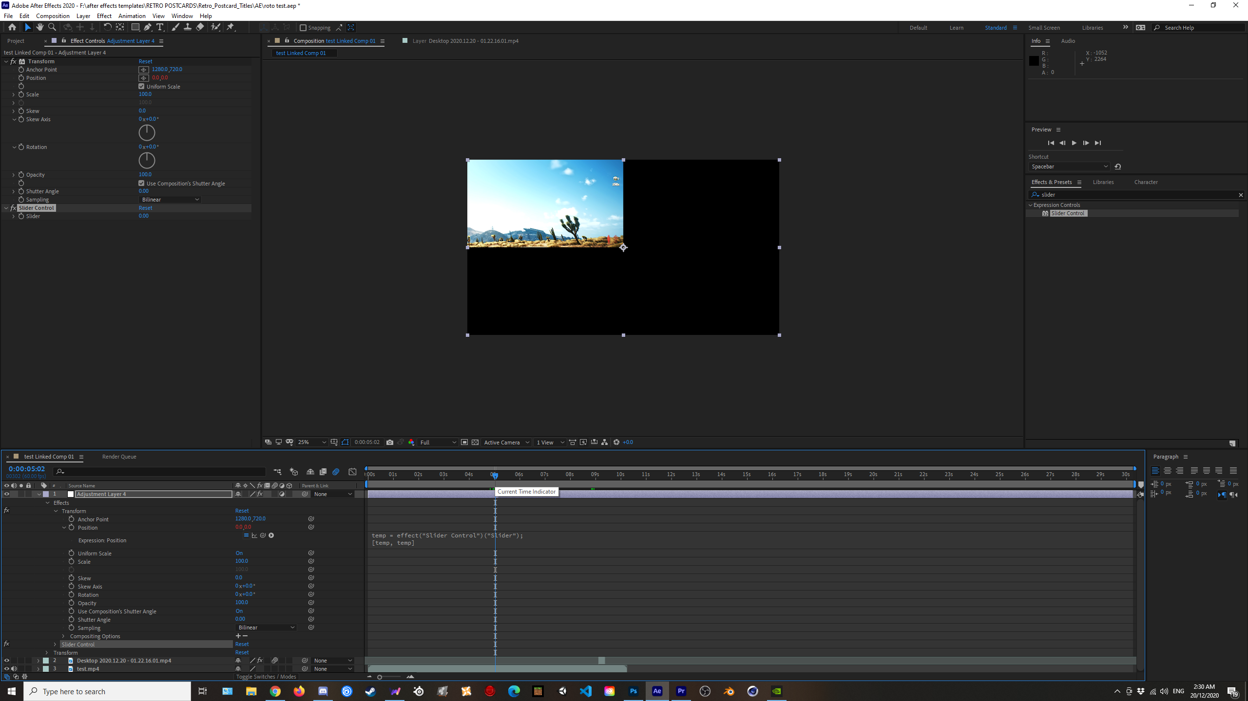Select the Zoom tool
Screen dimensions: 1248x701
coord(52,27)
